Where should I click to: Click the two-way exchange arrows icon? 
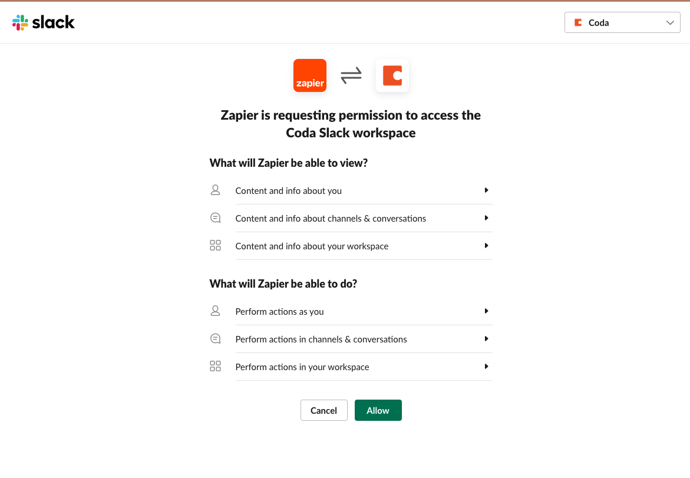point(351,75)
